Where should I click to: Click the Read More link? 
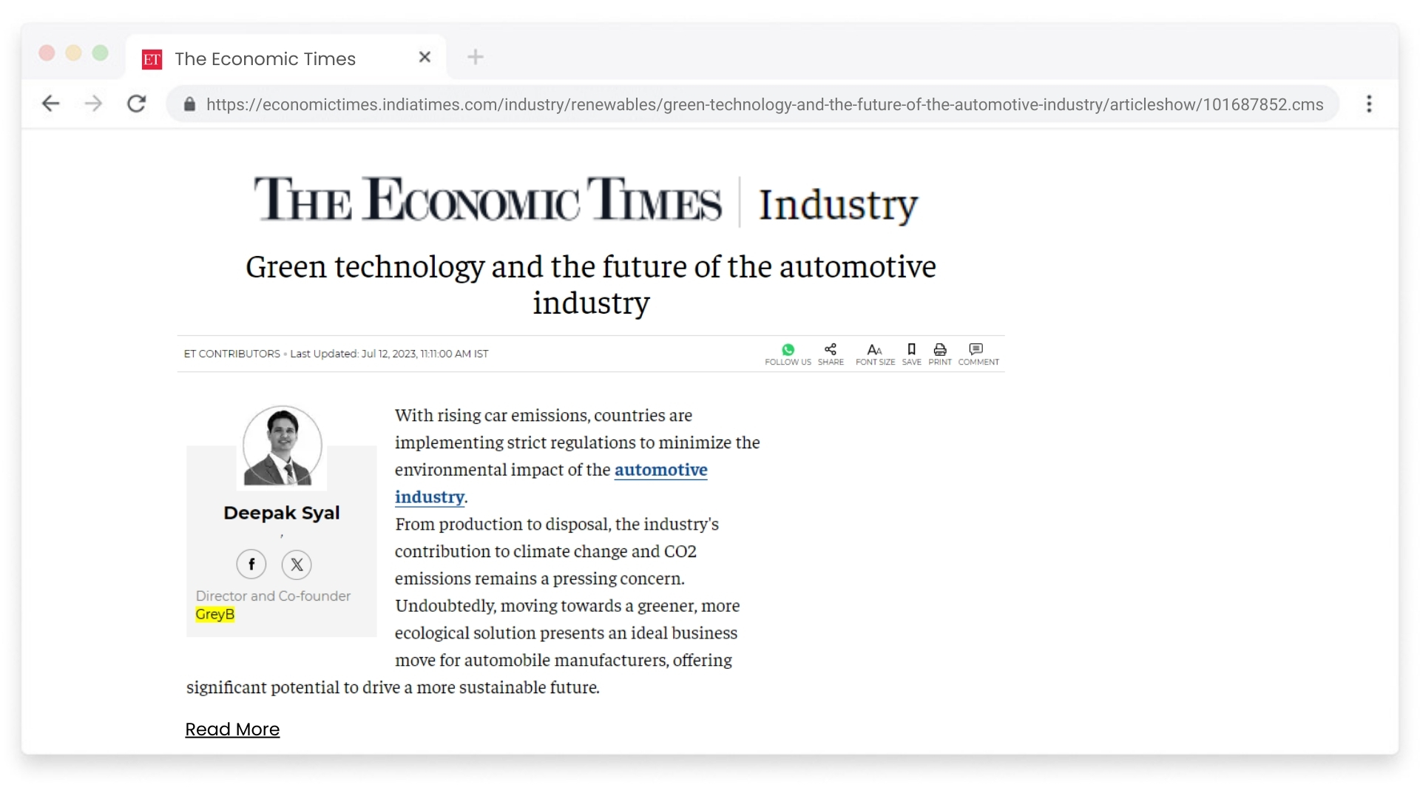(x=232, y=729)
